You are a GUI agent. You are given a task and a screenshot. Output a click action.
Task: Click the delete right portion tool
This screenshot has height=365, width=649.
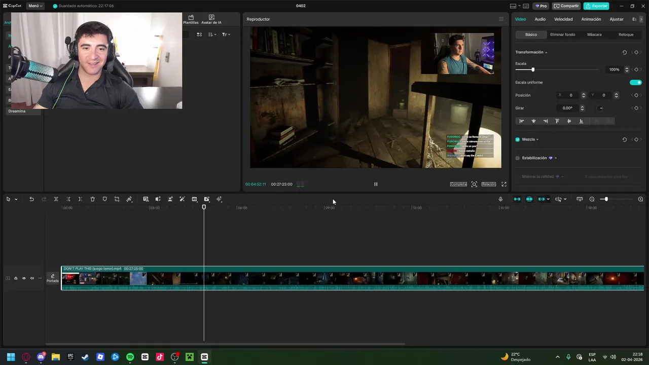pyautogui.click(x=80, y=199)
